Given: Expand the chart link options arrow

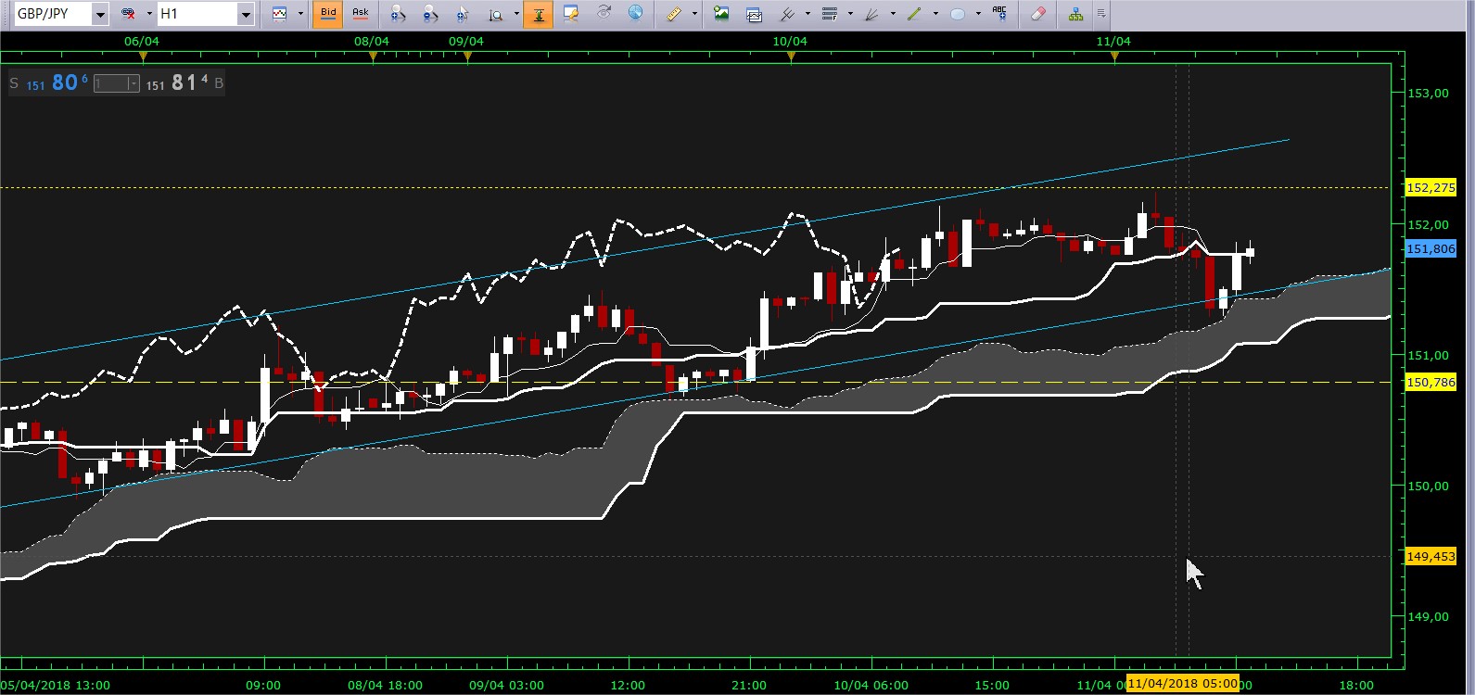Looking at the screenshot, I should coord(149,14).
